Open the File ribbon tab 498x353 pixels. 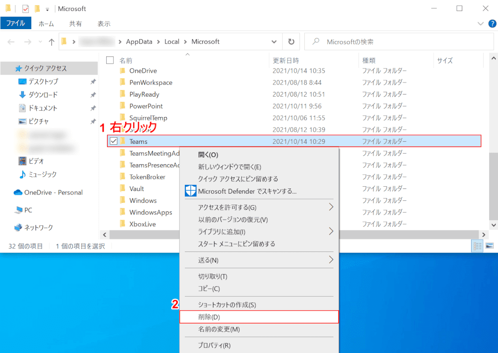point(15,23)
